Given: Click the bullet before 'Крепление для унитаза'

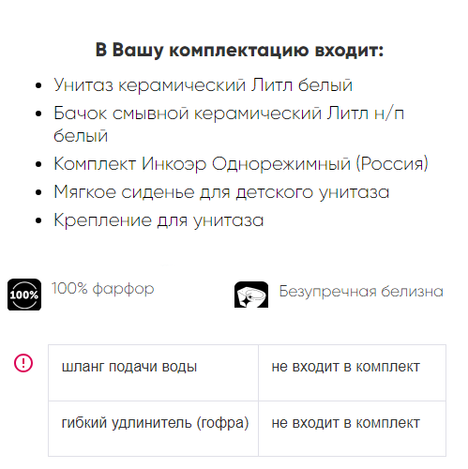Looking at the screenshot, I should [x=38, y=220].
